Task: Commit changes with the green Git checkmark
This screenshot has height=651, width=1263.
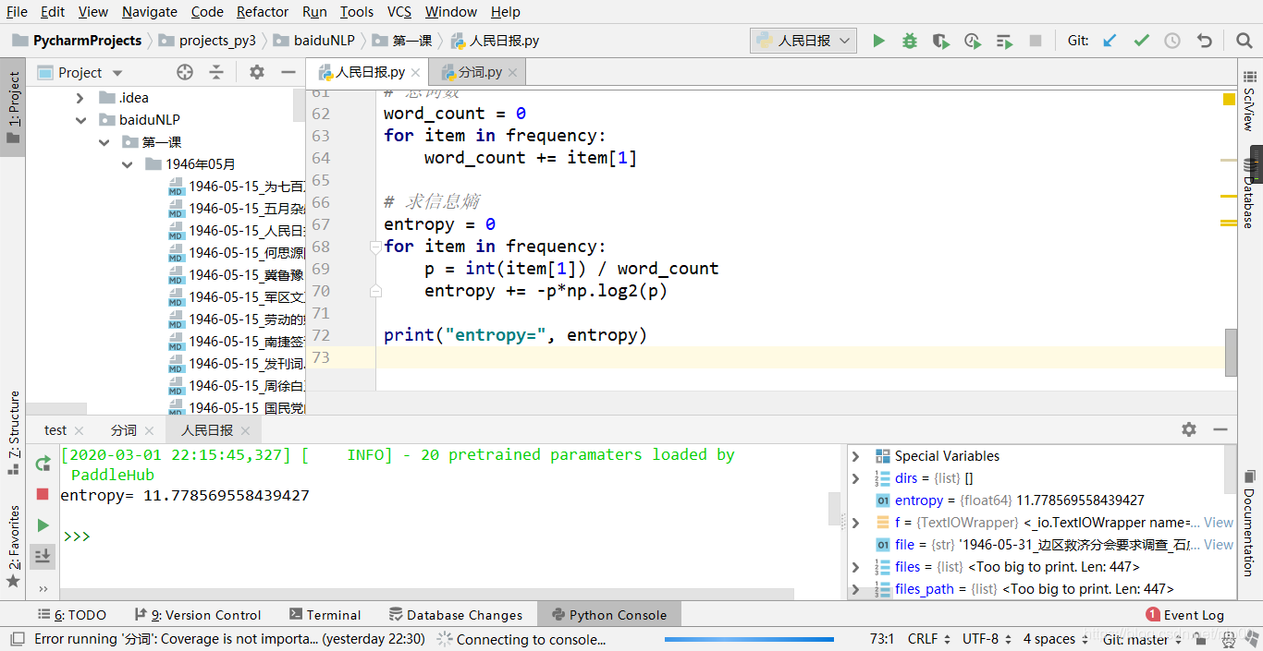Action: tap(1142, 41)
